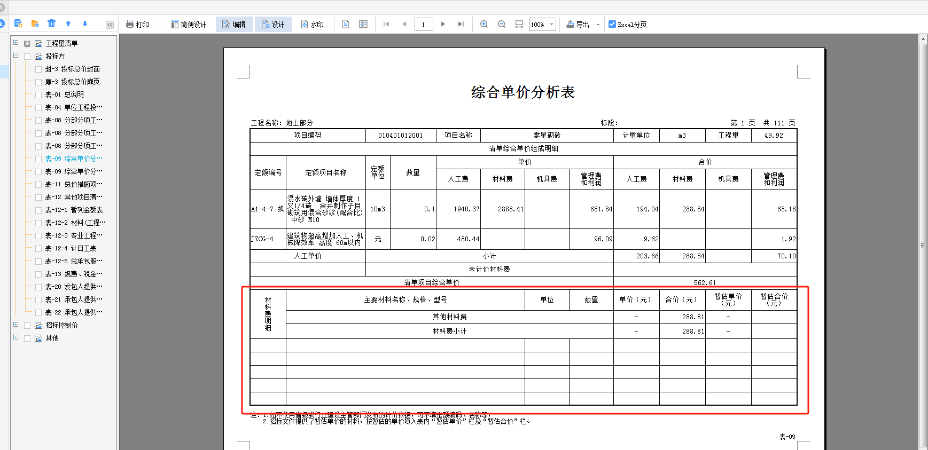Click the scrollbar up arrow

coord(923,39)
